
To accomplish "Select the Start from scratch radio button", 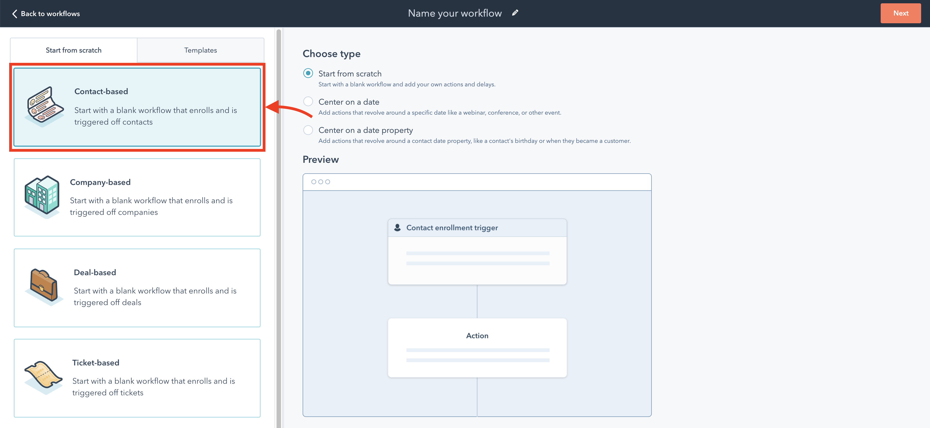I will (x=308, y=74).
